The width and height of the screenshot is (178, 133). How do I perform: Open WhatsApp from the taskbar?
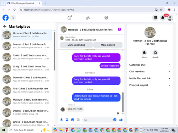[x=79, y=130]
